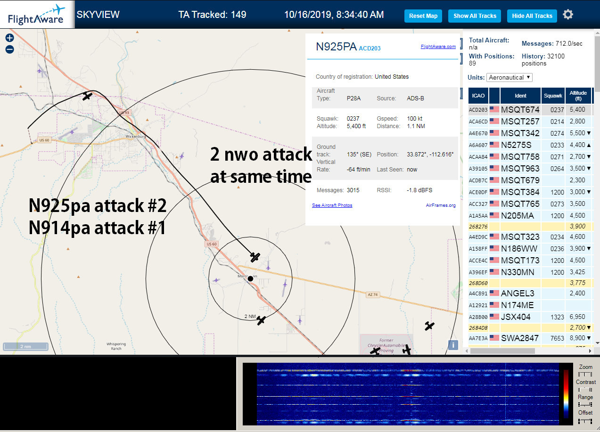Viewport: 600px width, 432px height.
Task: Click the FlightAware logo
Action: click(37, 15)
